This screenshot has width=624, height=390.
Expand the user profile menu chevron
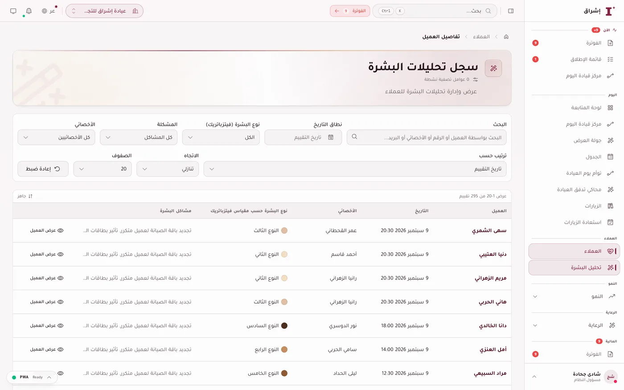(534, 377)
